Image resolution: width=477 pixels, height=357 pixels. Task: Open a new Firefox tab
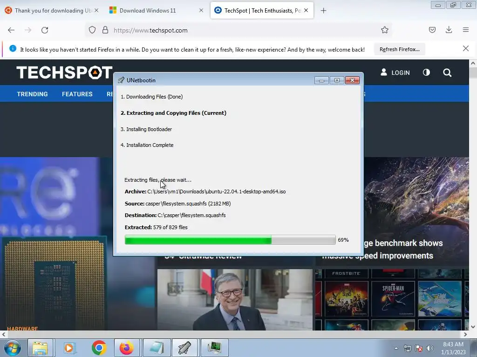[323, 11]
